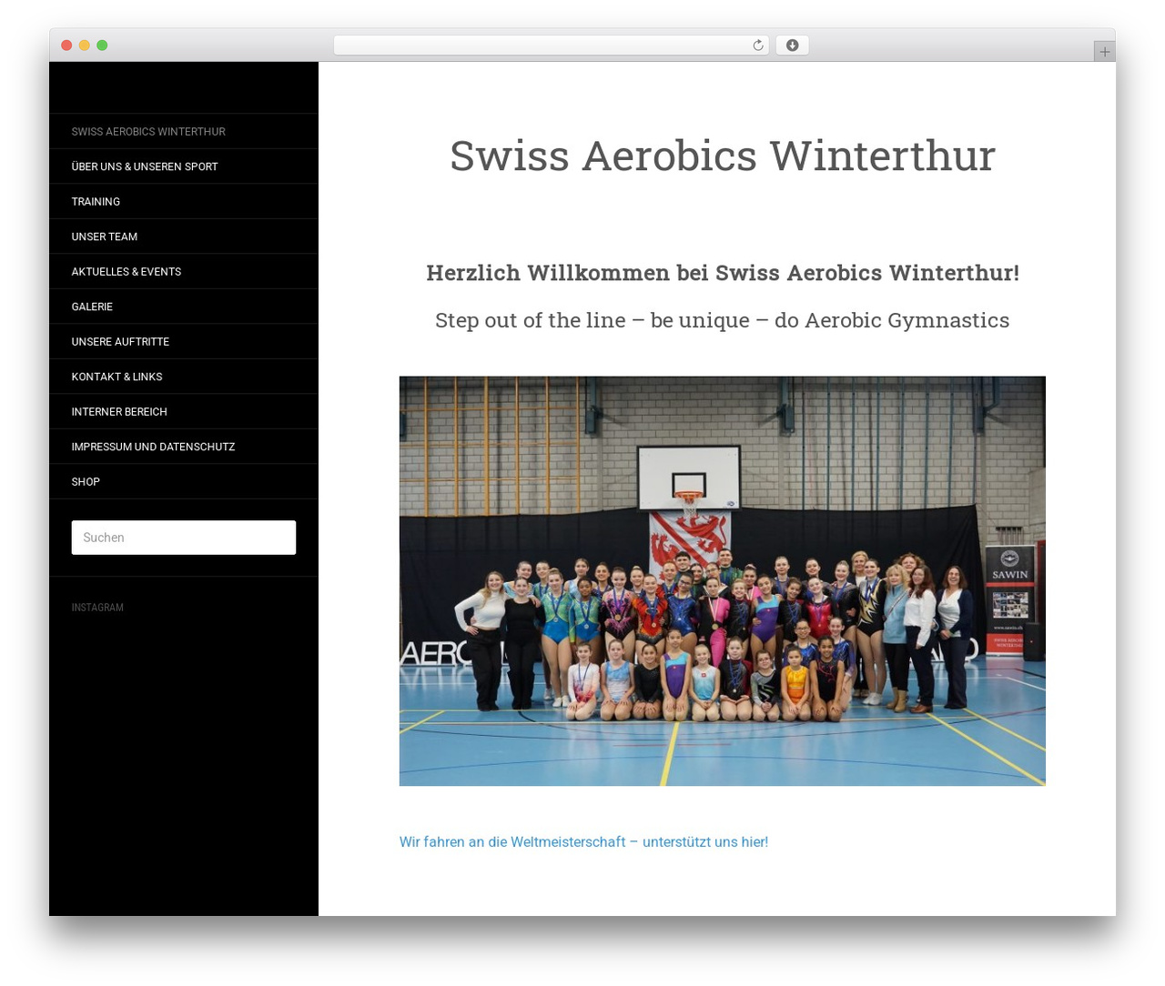Maximize the window with green button

pyautogui.click(x=102, y=45)
